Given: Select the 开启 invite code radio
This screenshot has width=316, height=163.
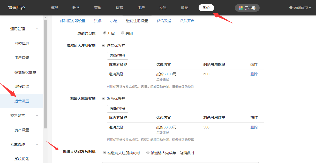Looking at the screenshot, I should tap(105, 33).
